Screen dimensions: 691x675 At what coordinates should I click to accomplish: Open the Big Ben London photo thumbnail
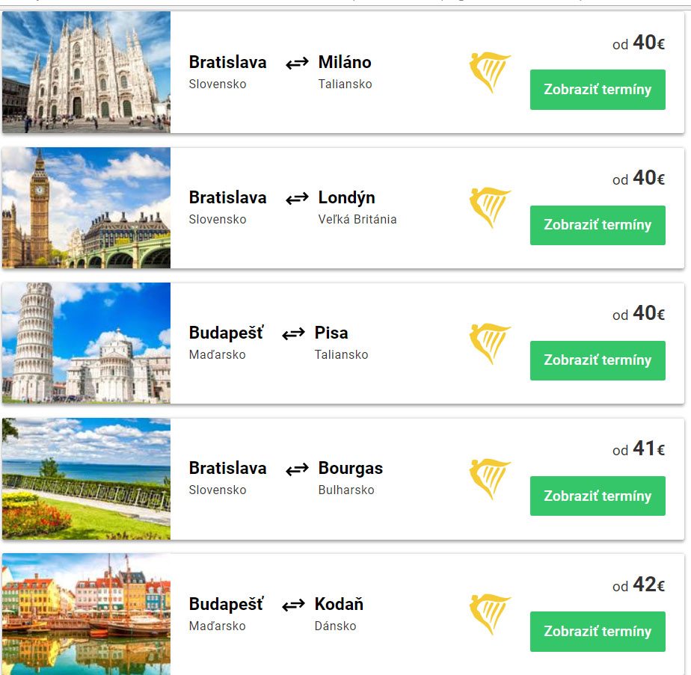pos(86,208)
